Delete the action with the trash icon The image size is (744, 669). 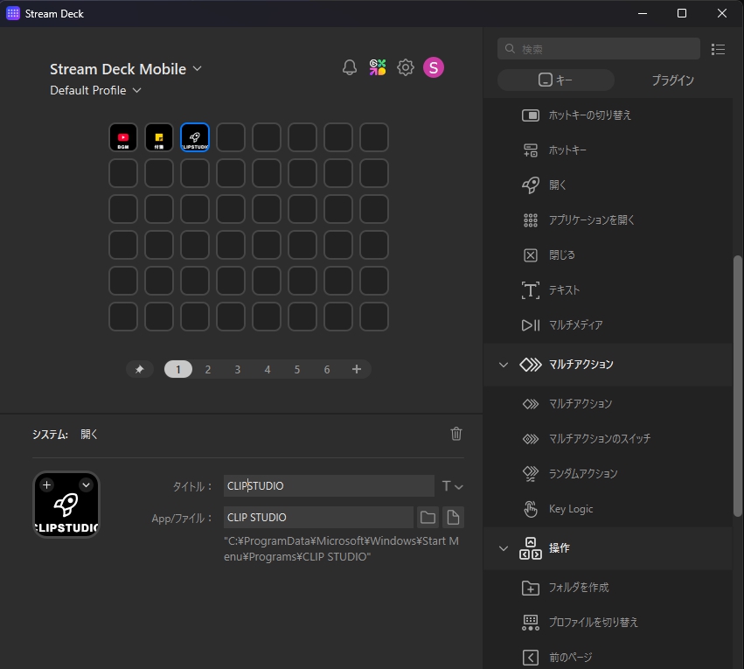pos(455,434)
